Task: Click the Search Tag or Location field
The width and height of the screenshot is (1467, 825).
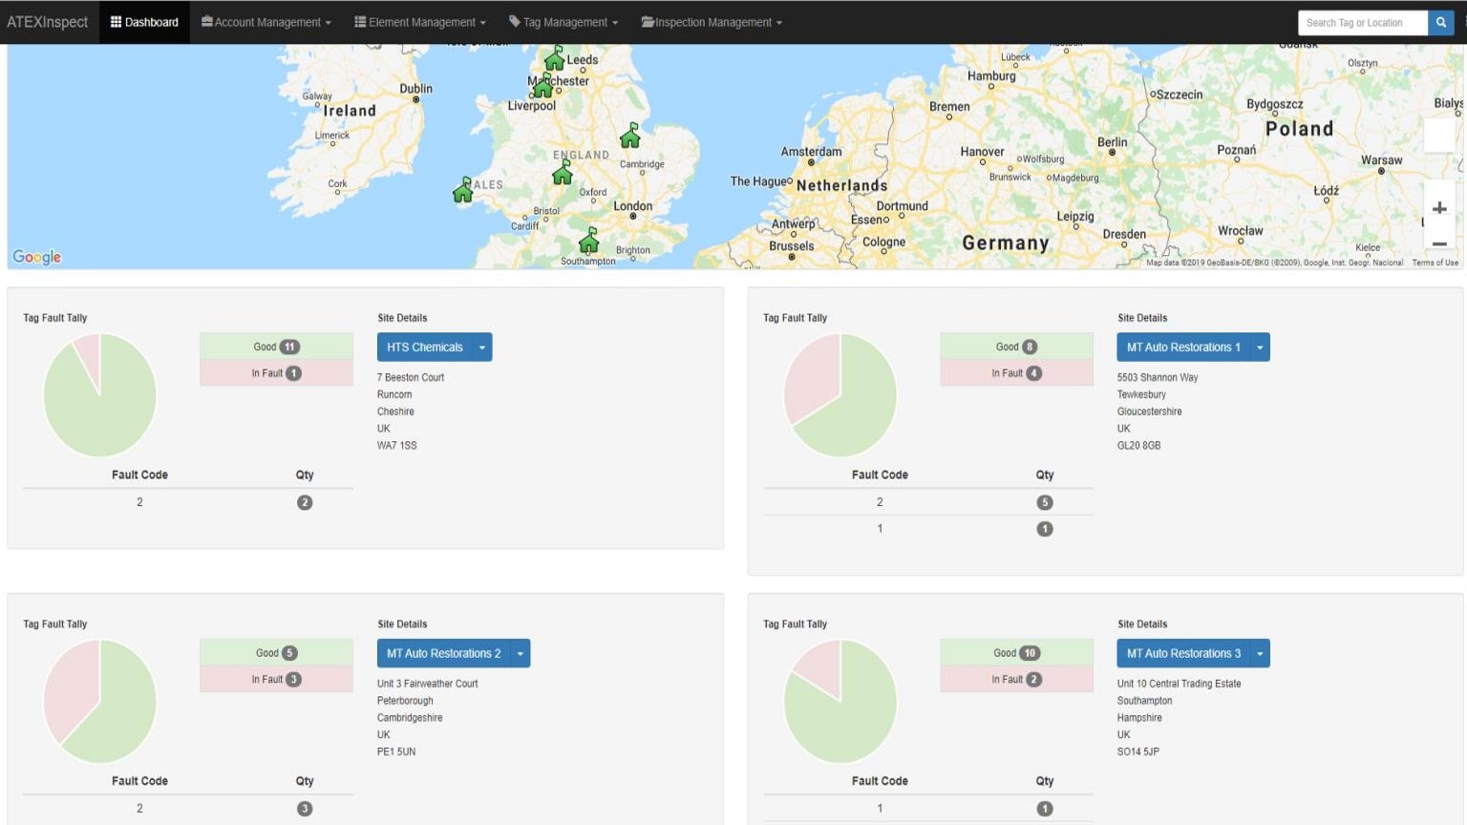Action: (x=1362, y=22)
